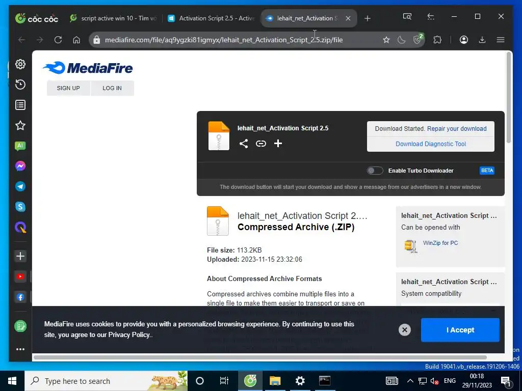Open AI chat icon in sidebar
This screenshot has height=391, width=522.
tap(20, 146)
